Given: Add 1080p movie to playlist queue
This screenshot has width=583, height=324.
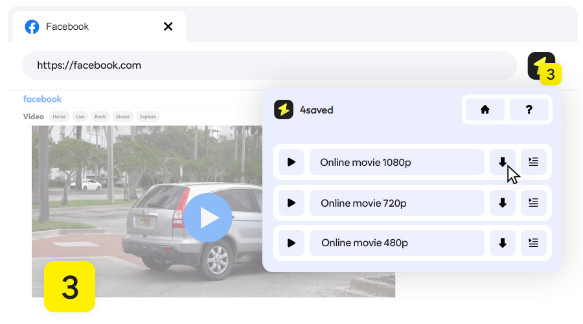Looking at the screenshot, I should click(533, 162).
